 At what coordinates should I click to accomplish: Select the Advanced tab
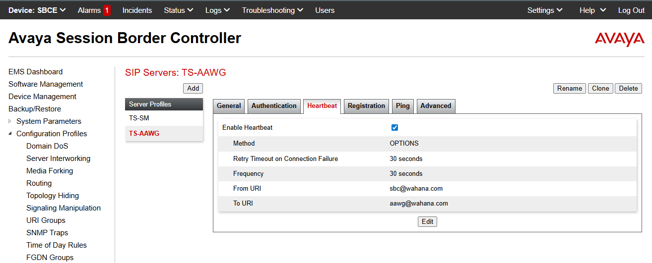(x=436, y=106)
